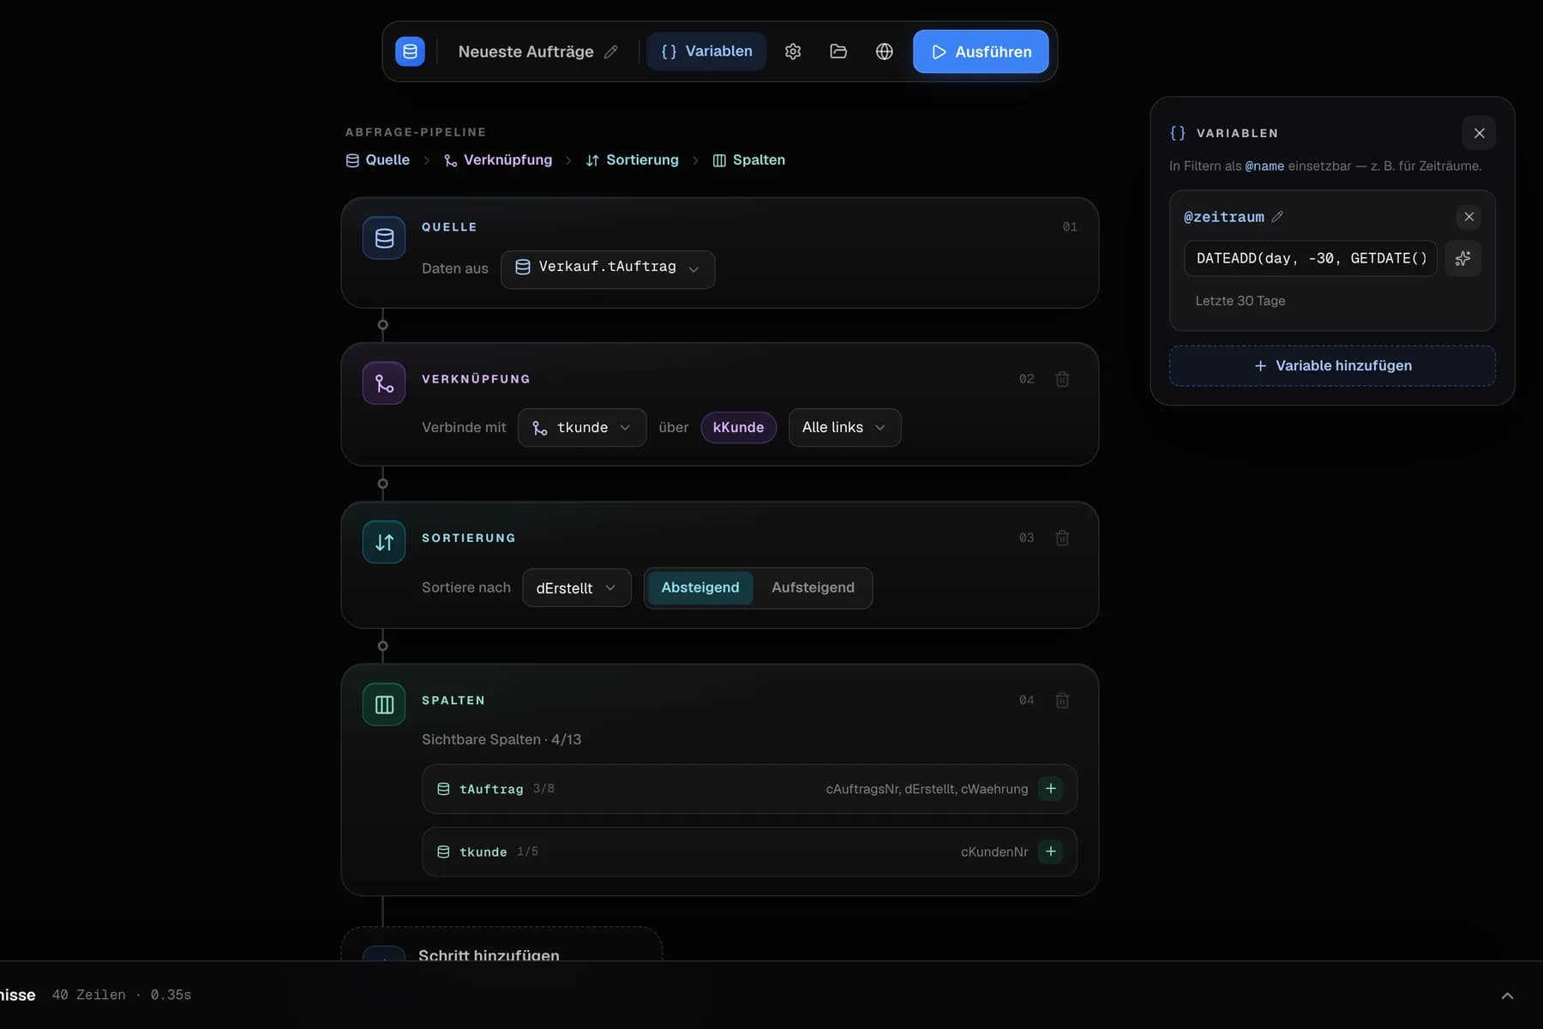Add column to tkunde row
1543x1029 pixels.
click(1050, 851)
